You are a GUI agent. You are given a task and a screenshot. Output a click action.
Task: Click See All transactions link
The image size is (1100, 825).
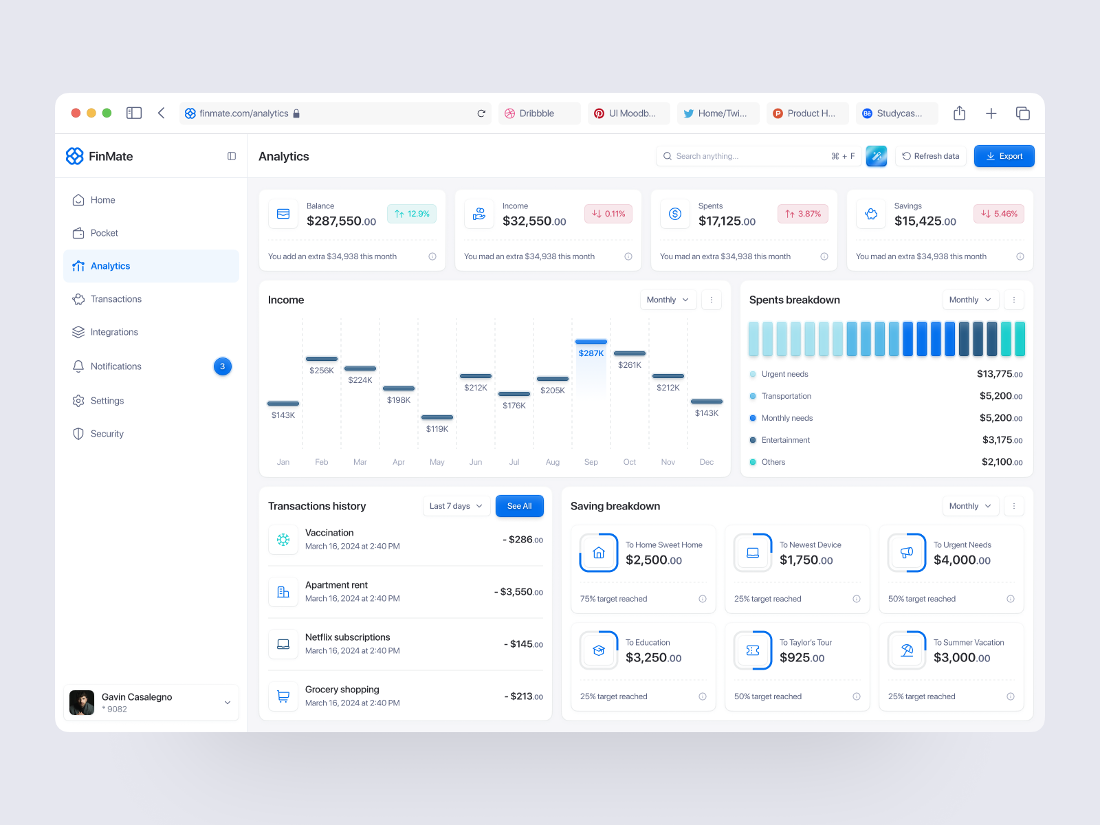[519, 506]
